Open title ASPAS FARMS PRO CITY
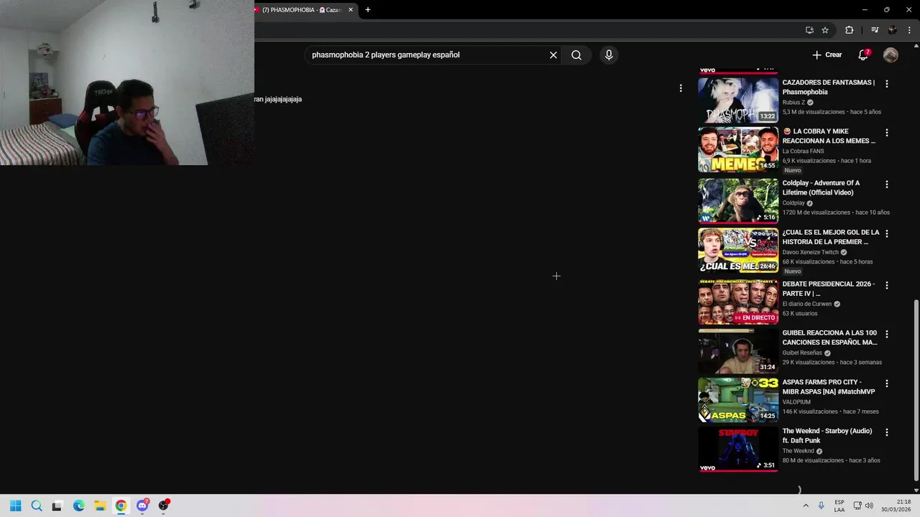Screen dimensions: 920x517 click(x=829, y=386)
